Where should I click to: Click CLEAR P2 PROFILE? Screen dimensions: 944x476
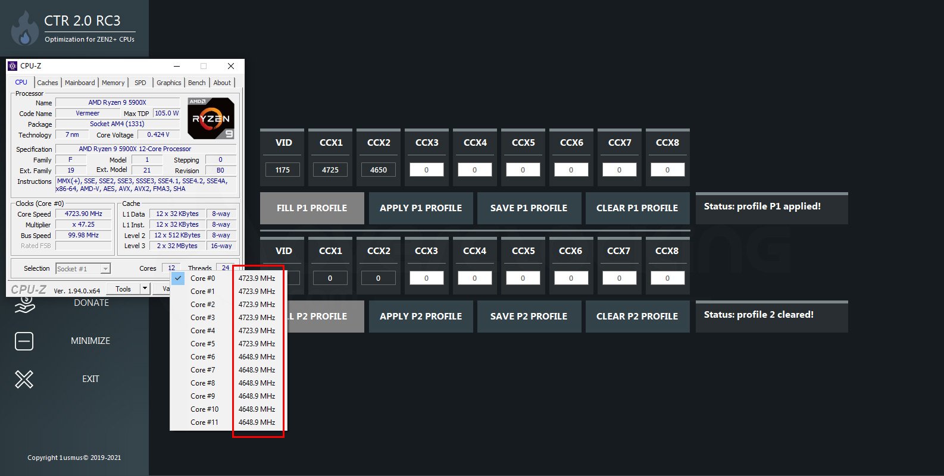point(637,317)
